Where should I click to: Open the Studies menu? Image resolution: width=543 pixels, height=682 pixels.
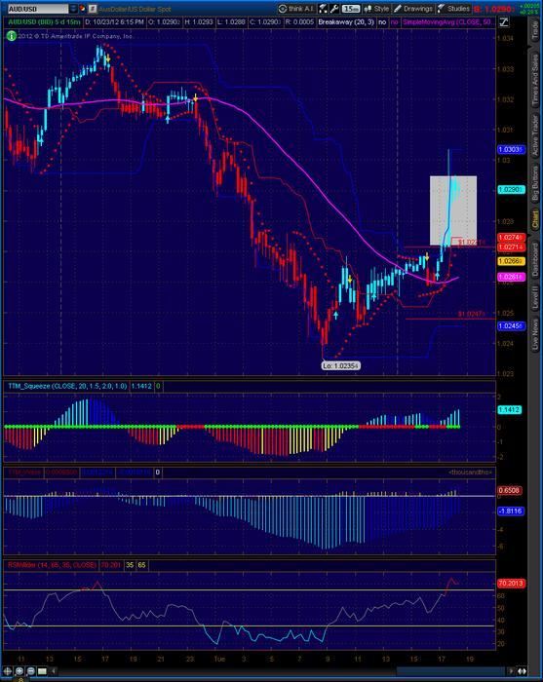(x=454, y=9)
